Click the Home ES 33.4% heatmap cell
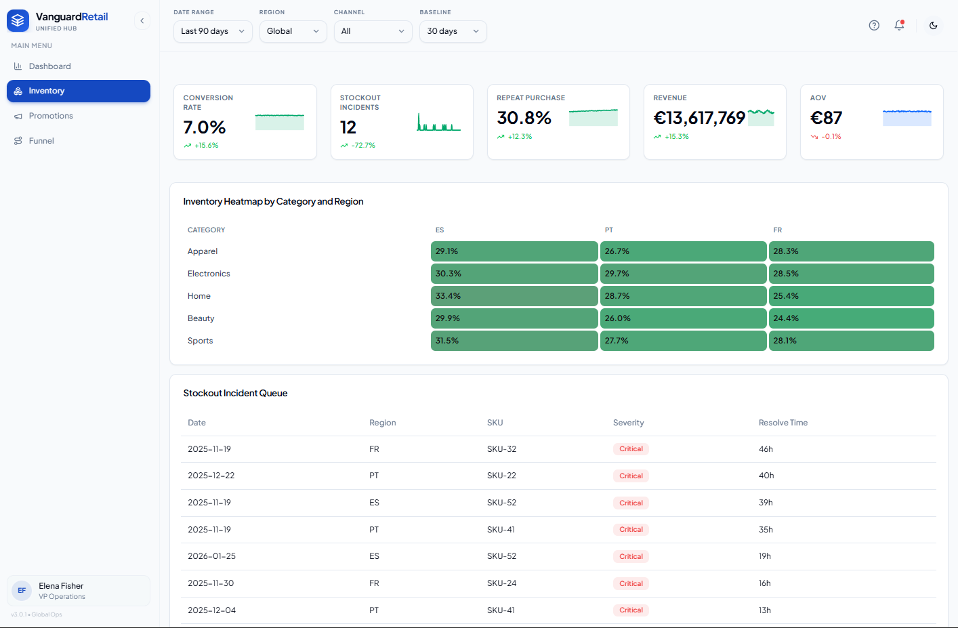Image resolution: width=958 pixels, height=628 pixels. pyautogui.click(x=514, y=296)
